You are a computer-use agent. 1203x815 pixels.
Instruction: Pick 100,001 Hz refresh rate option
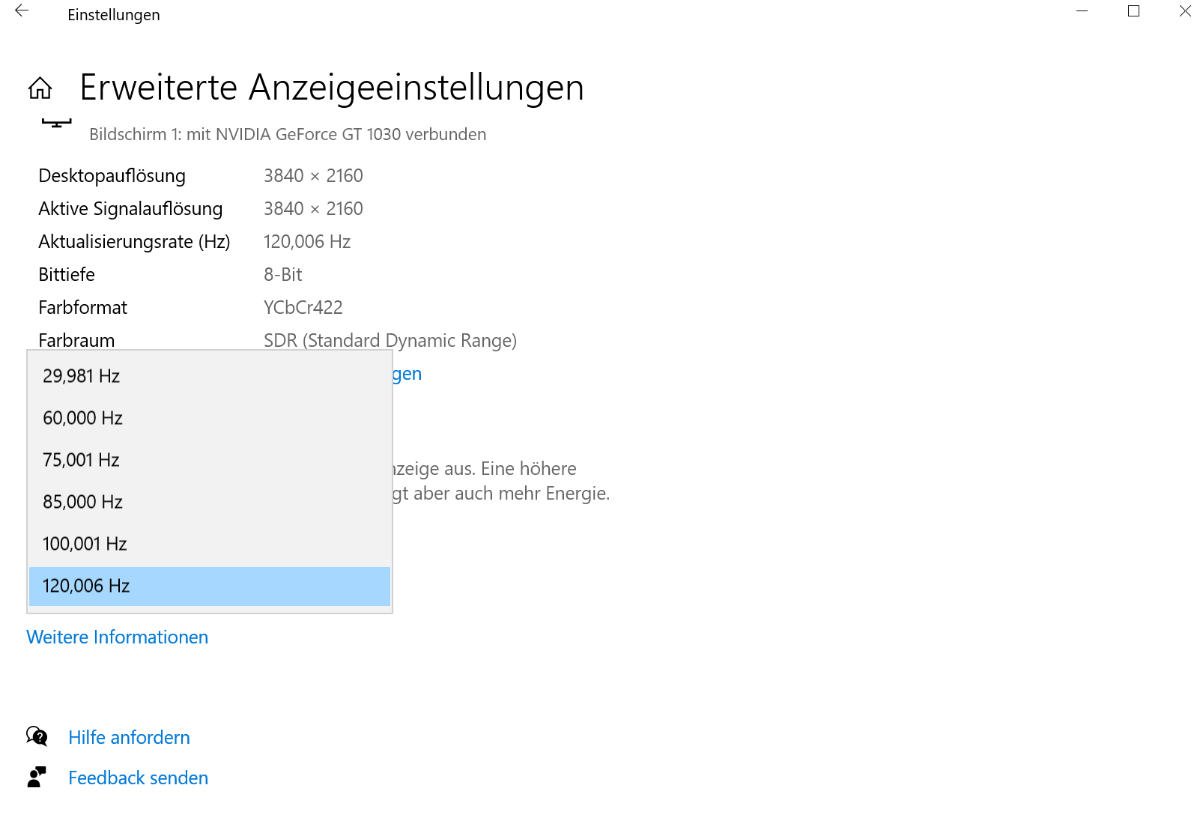pyautogui.click(x=210, y=544)
